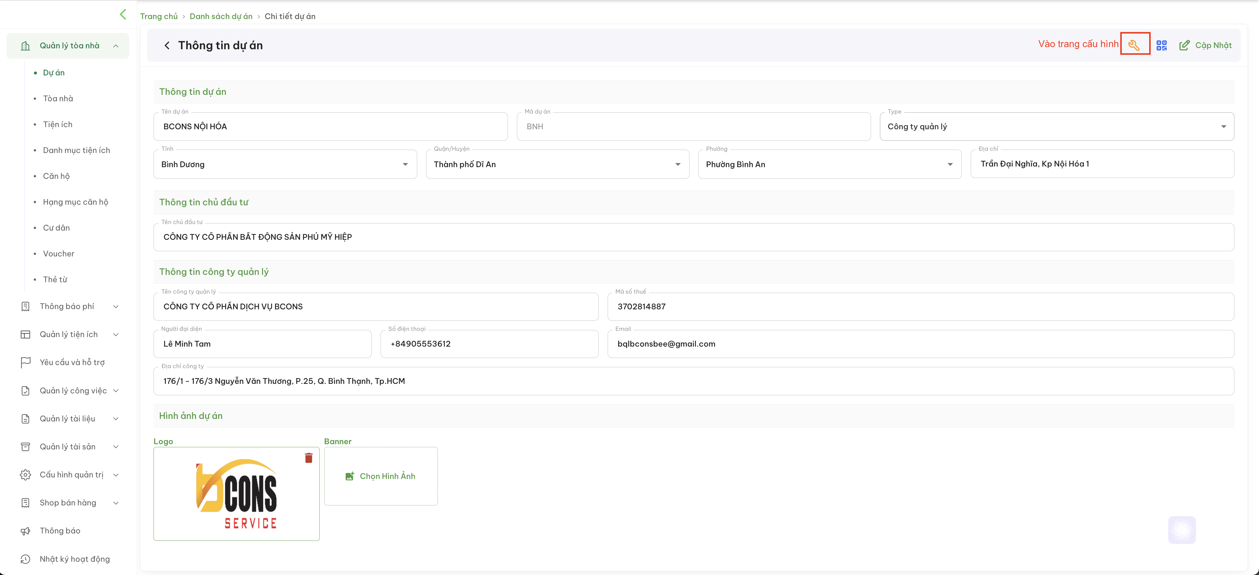
Task: Click the flag icon for Yêu cầu và hỗ trợ
Action: tap(26, 362)
